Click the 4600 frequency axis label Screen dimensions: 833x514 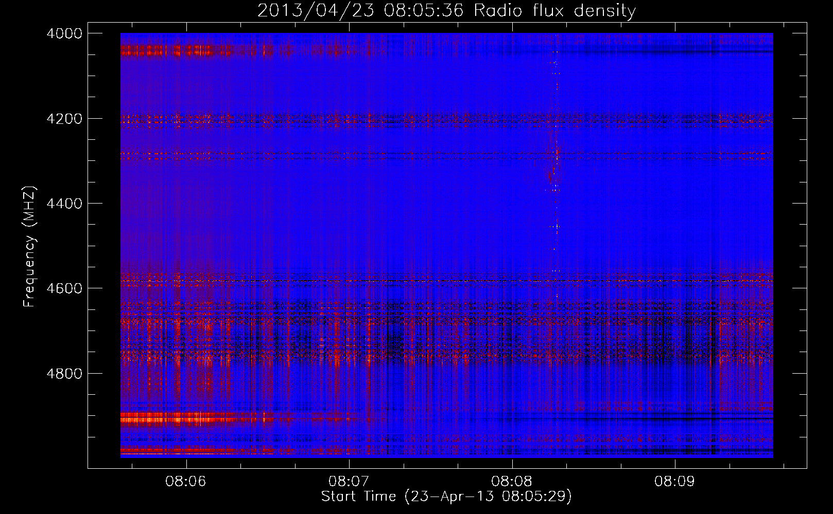(64, 288)
